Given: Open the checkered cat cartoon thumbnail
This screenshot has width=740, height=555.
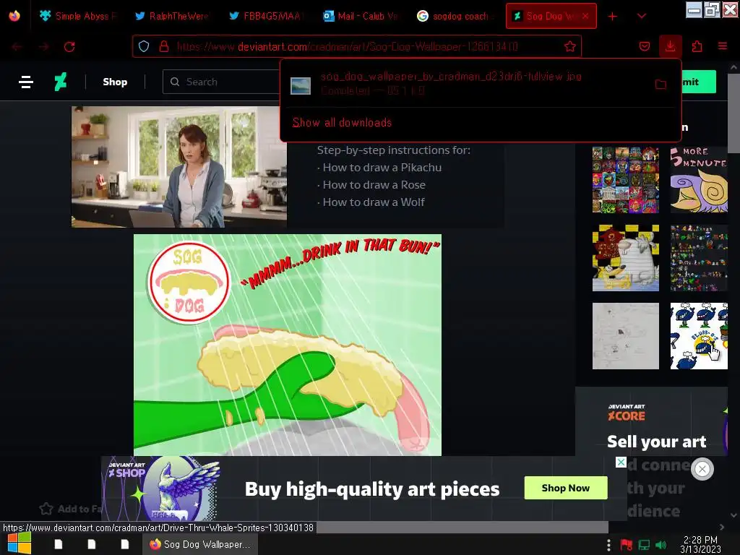Looking at the screenshot, I should 625,258.
